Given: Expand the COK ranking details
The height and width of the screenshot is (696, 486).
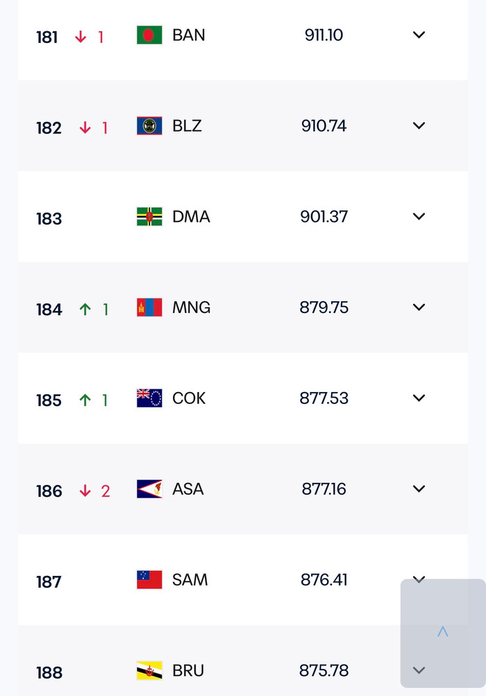Looking at the screenshot, I should [419, 398].
